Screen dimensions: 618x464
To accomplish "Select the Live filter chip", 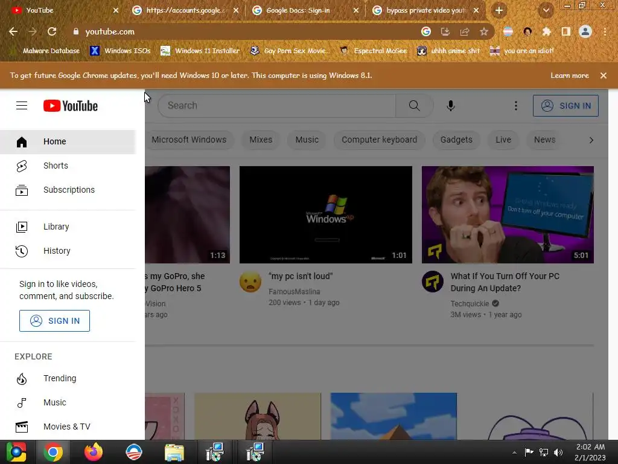I will point(503,140).
